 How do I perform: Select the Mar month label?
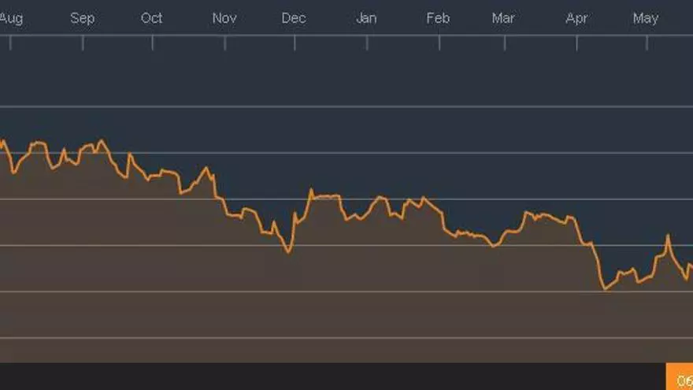[x=503, y=18]
